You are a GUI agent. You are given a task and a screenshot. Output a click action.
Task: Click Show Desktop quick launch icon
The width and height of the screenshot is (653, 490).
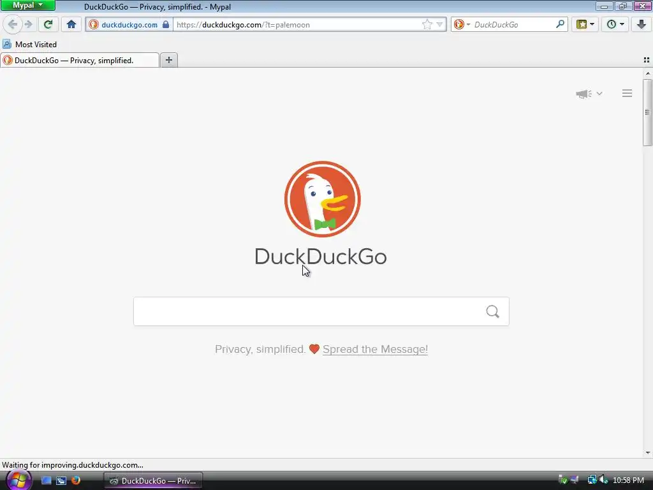pos(46,480)
